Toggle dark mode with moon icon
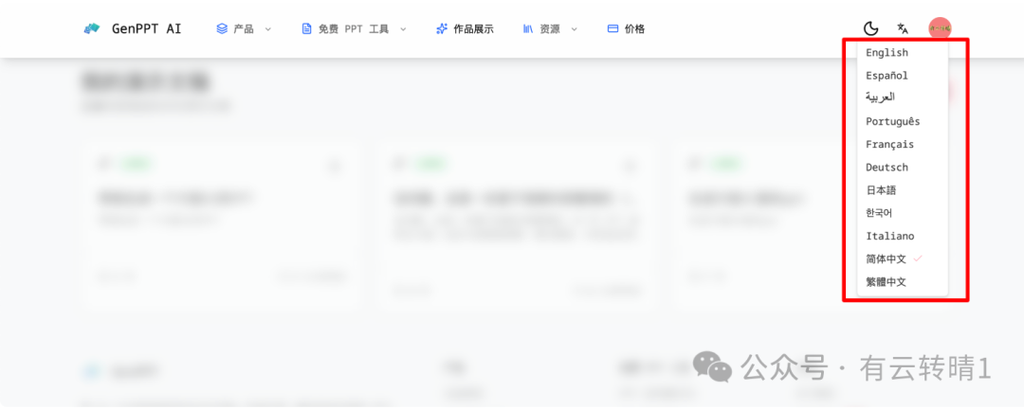The height and width of the screenshot is (409, 1024). 870,28
